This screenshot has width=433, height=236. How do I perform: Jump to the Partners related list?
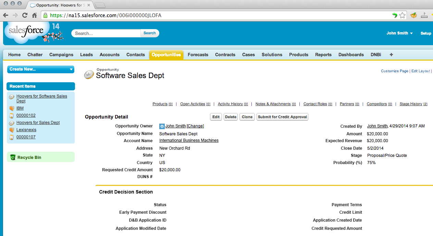point(349,104)
